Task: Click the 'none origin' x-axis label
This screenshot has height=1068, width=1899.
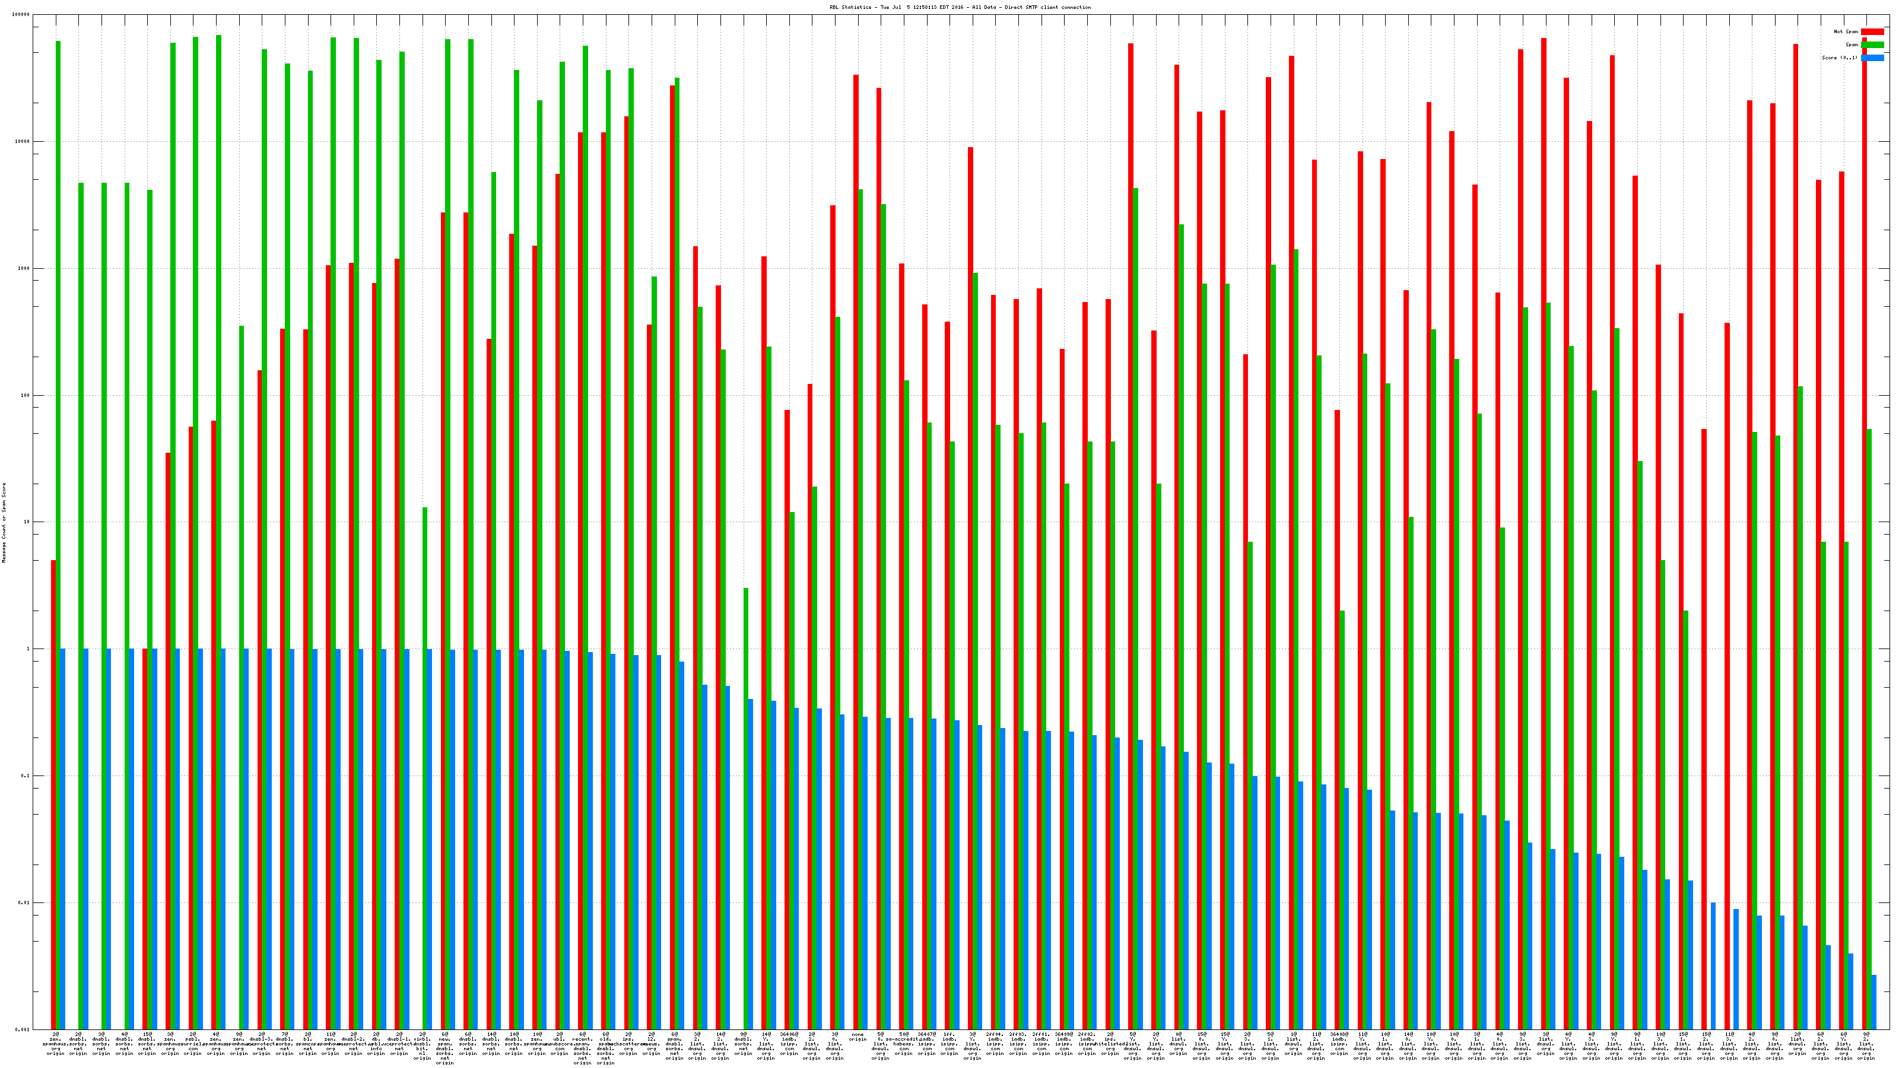Action: [x=858, y=1038]
